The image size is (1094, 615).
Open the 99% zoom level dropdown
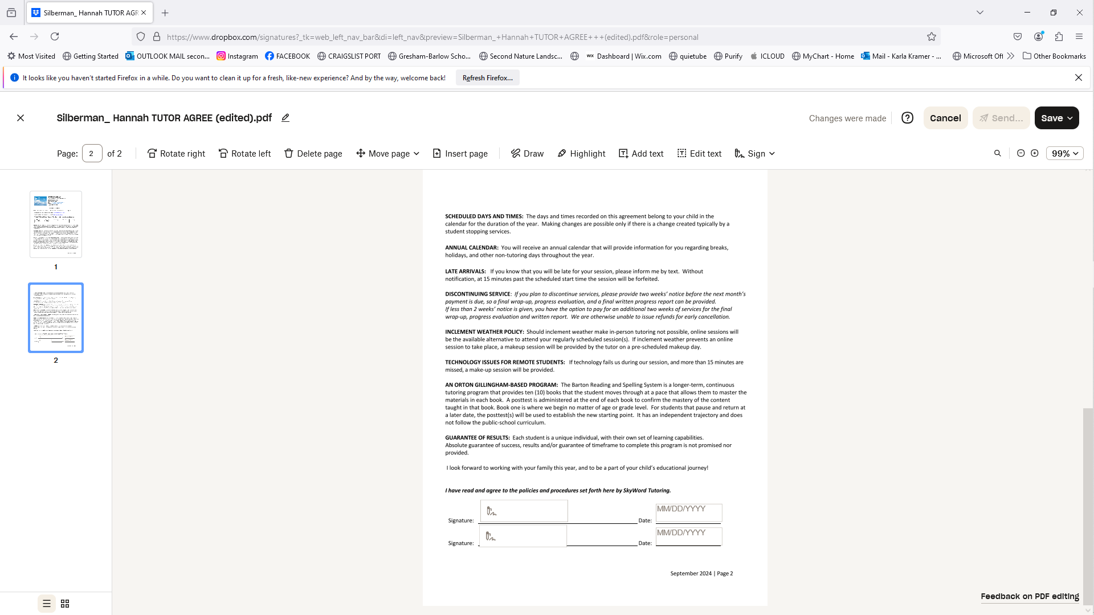click(x=1064, y=154)
